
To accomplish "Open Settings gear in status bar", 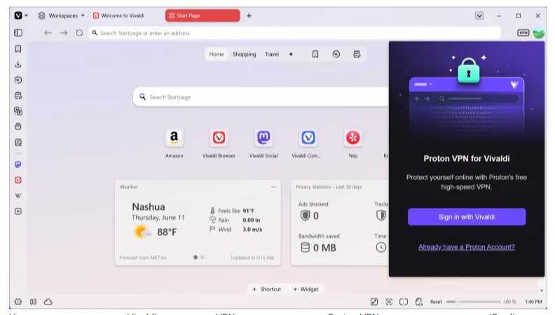I will [18, 302].
